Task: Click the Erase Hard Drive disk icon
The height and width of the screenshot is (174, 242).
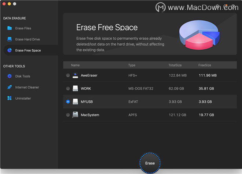Action: pos(10,39)
